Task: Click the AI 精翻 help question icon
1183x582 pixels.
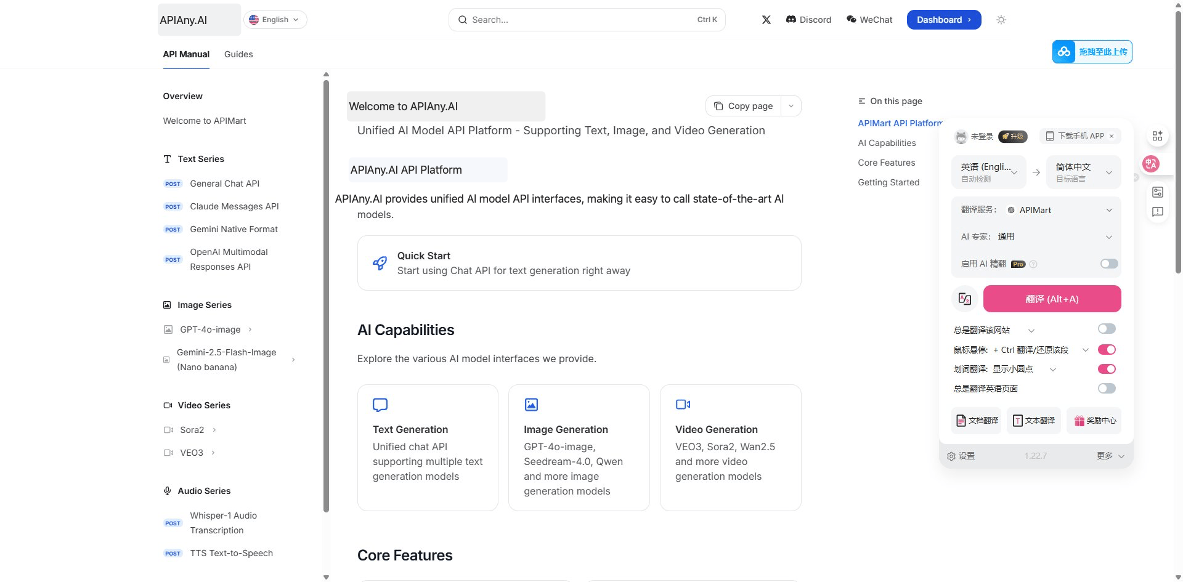Action: pos(1033,264)
